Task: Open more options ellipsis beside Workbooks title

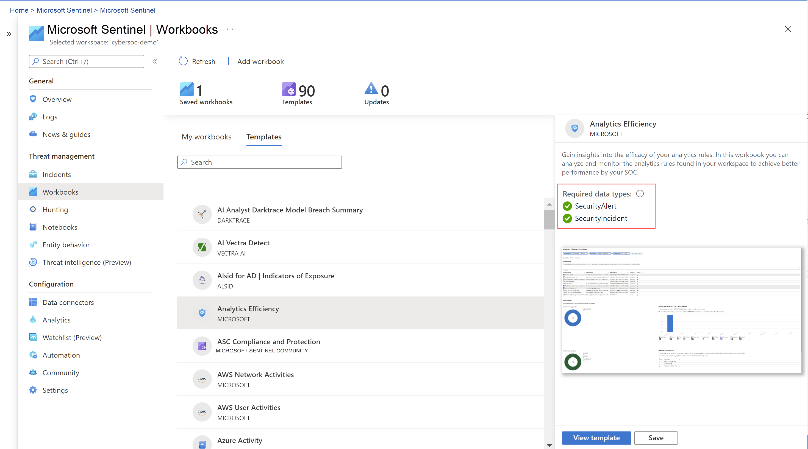Action: click(x=230, y=29)
